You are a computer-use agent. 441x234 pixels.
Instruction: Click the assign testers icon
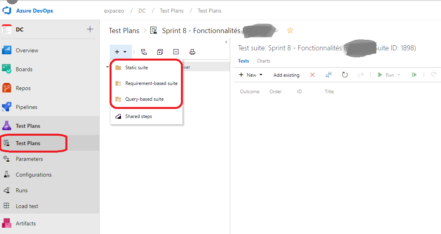[x=329, y=75]
